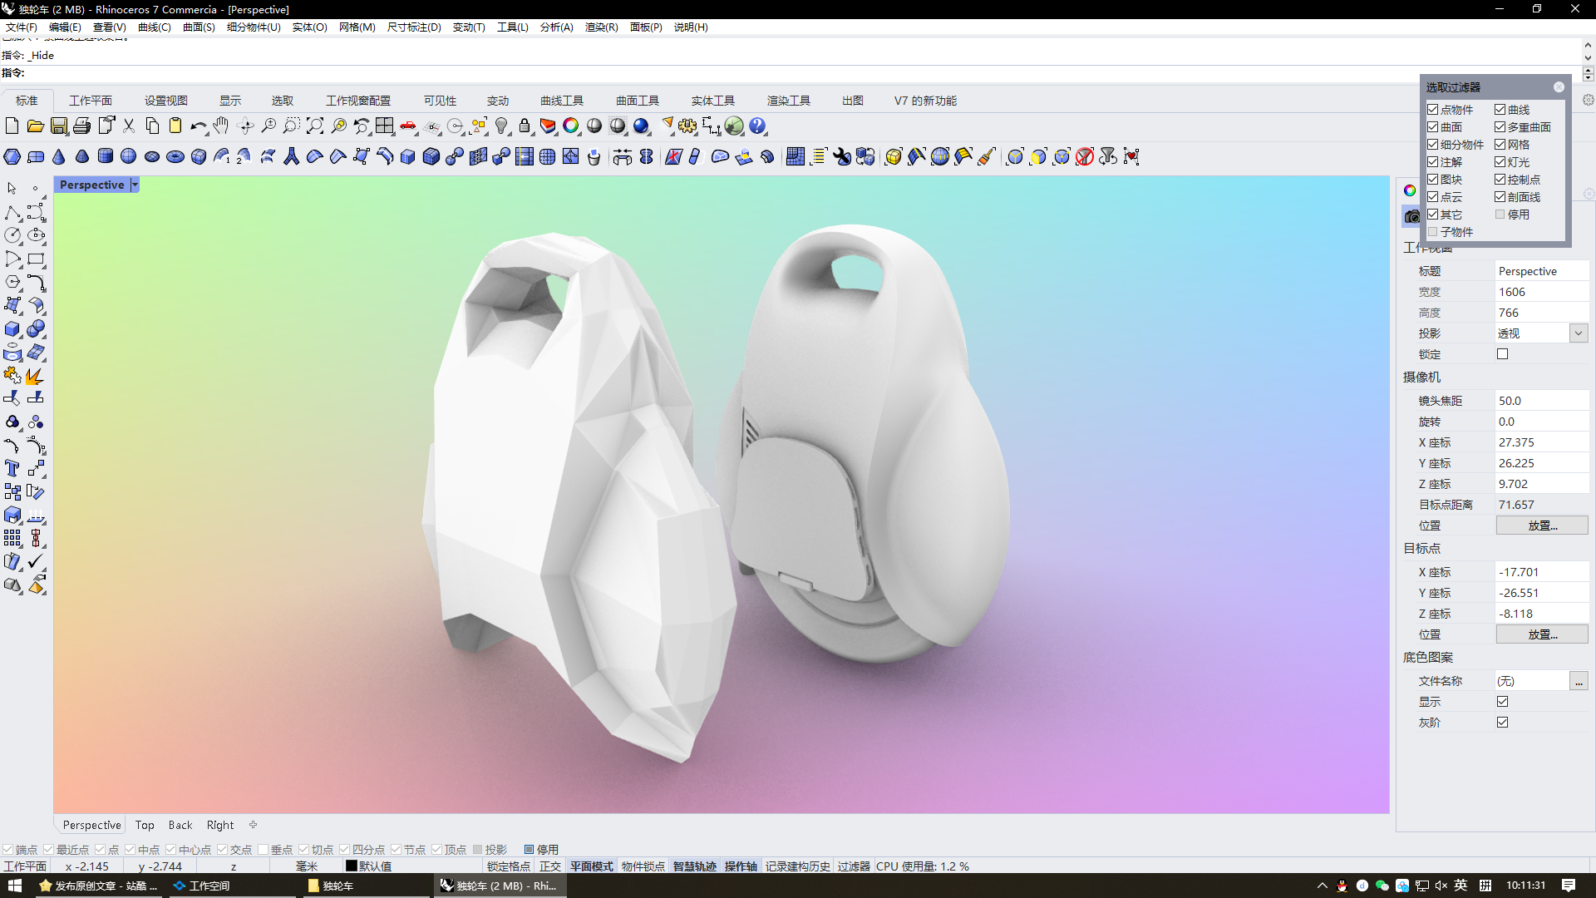Toggle the 锁定 projection lock checkbox
The width and height of the screenshot is (1596, 898).
(1503, 354)
